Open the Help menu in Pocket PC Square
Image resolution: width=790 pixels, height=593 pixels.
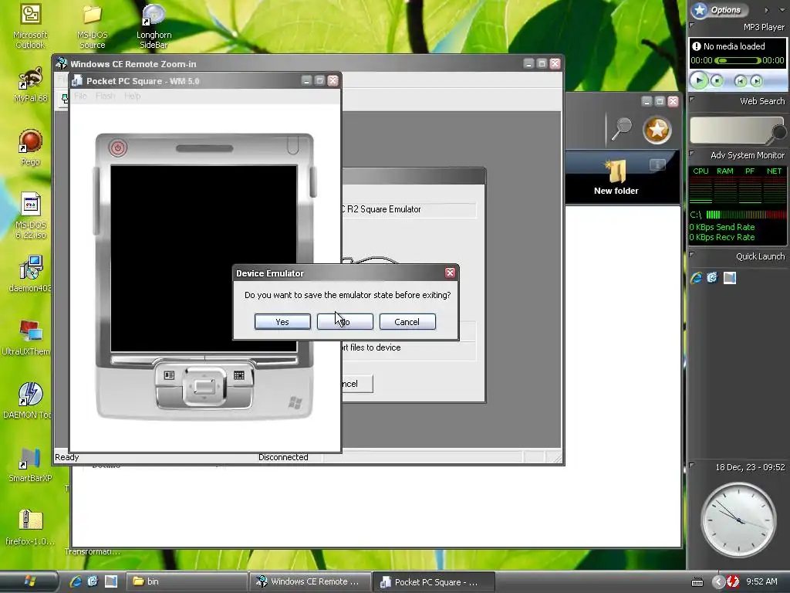coord(132,96)
